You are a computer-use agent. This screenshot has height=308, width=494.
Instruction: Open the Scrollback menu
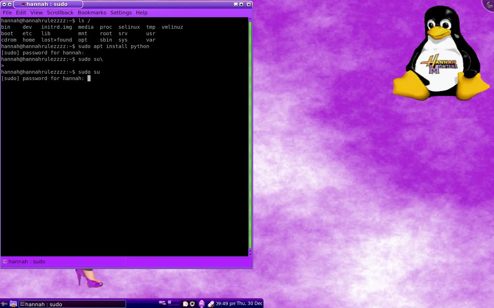point(60,13)
